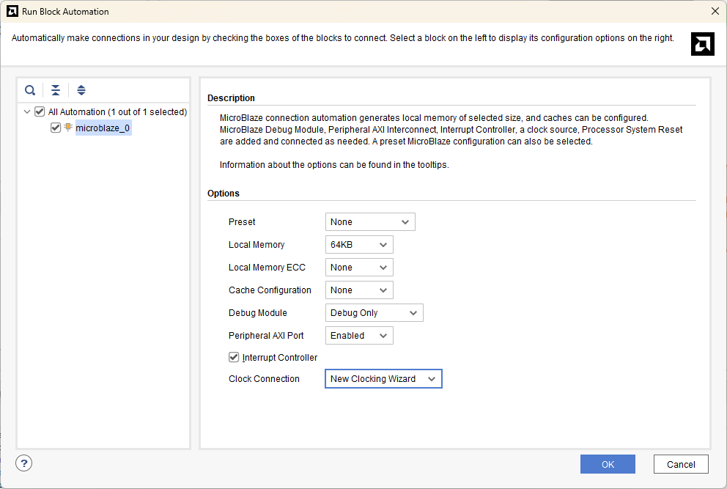Click the Expand All icon
The height and width of the screenshot is (489, 727).
pyautogui.click(x=81, y=90)
